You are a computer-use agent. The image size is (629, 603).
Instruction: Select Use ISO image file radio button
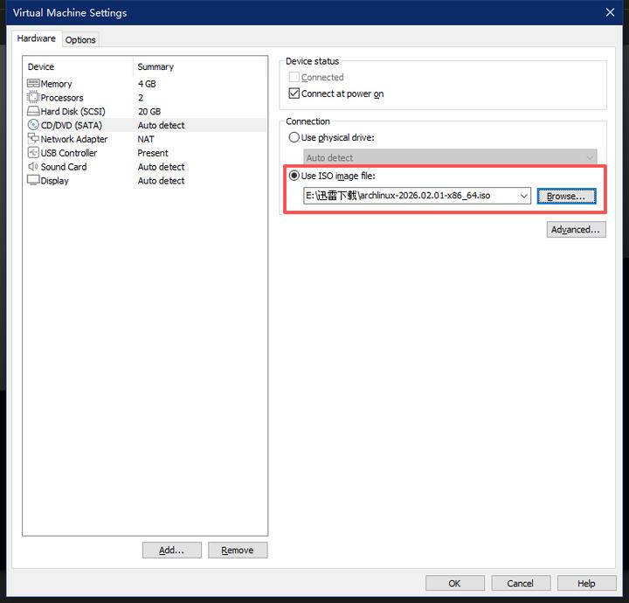pyautogui.click(x=294, y=177)
